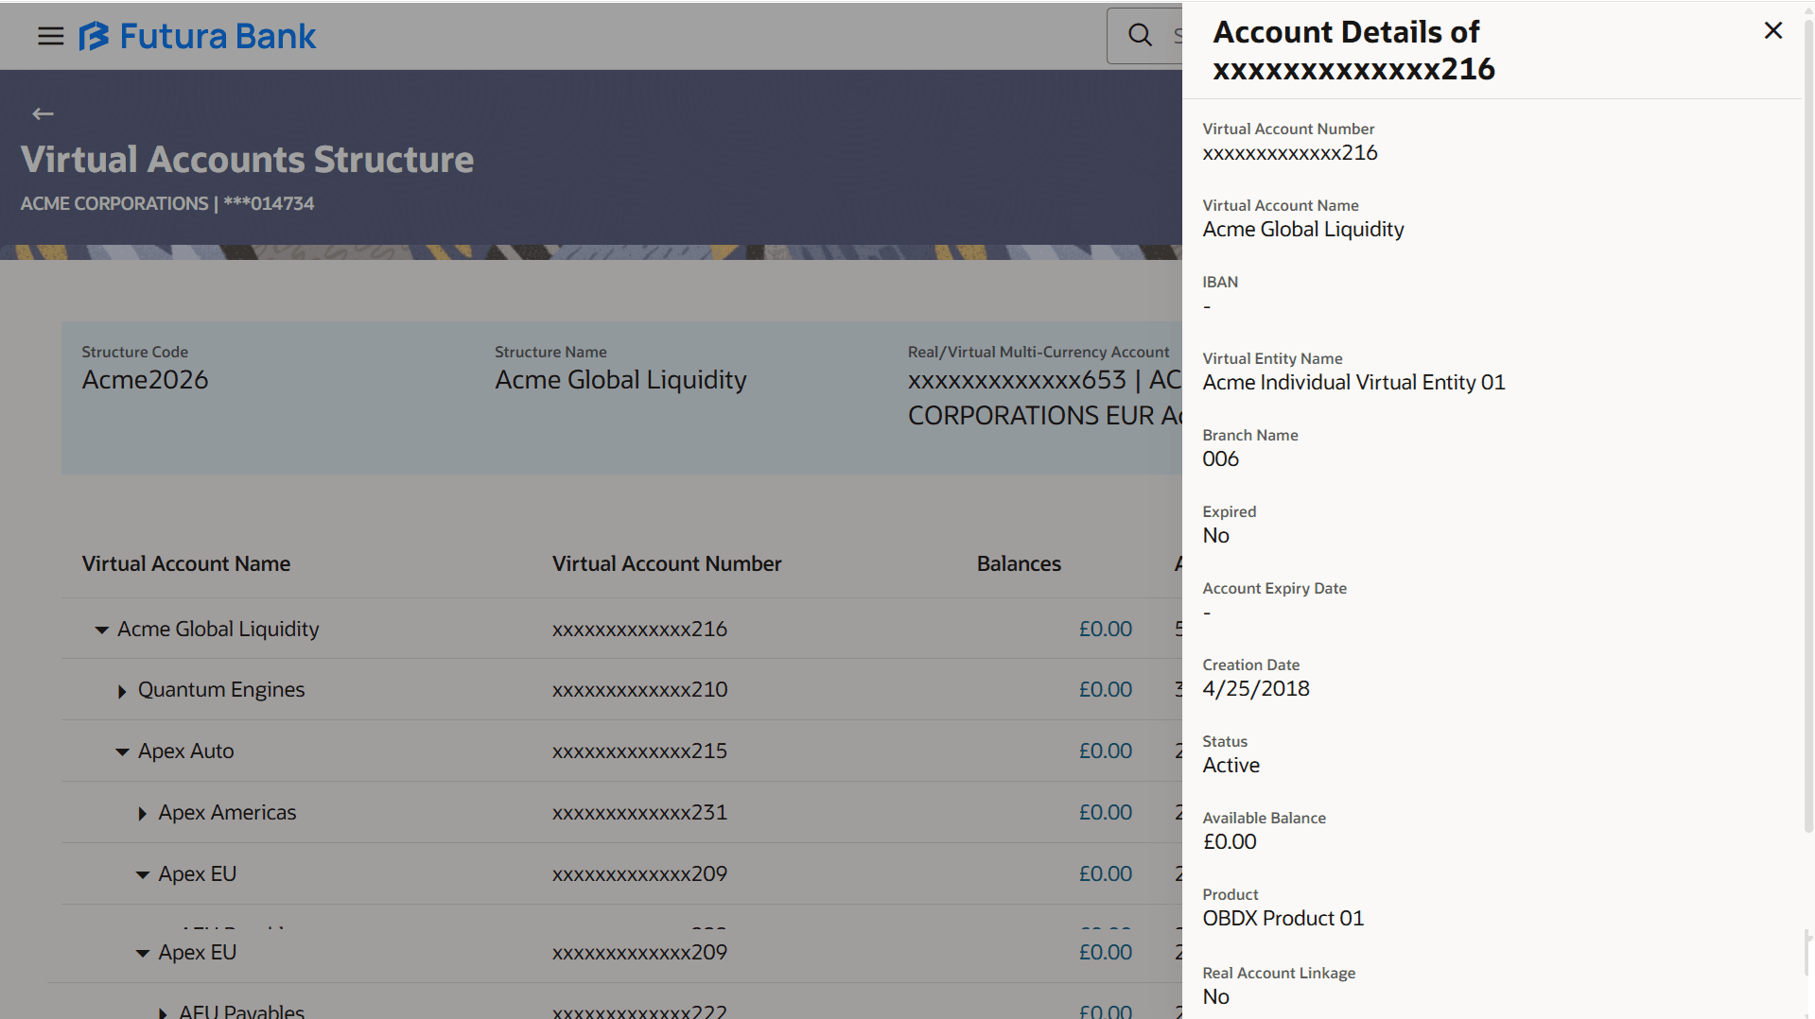Click the back arrow above Virtual Accounts Structure
This screenshot has height=1019, width=1815.
point(43,113)
